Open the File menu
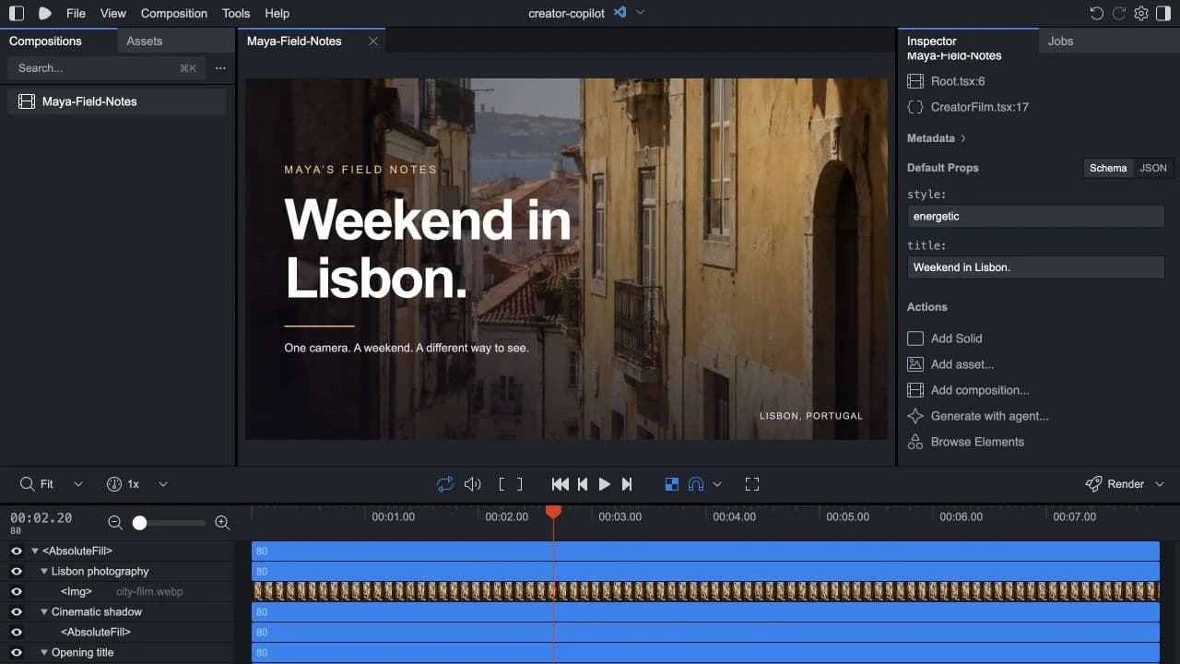 coord(76,13)
